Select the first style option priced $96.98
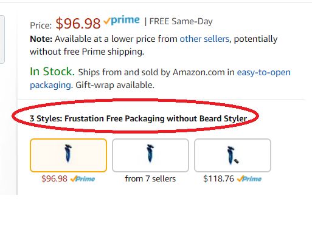The height and width of the screenshot is (227, 312). (x=68, y=155)
